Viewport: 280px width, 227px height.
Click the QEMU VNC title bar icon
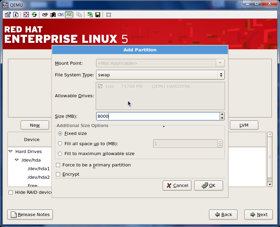5,5
